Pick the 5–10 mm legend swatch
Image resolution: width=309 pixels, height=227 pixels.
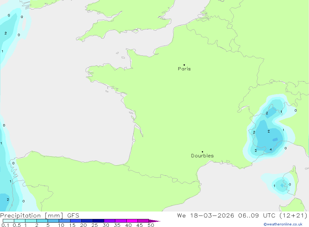(53, 221)
